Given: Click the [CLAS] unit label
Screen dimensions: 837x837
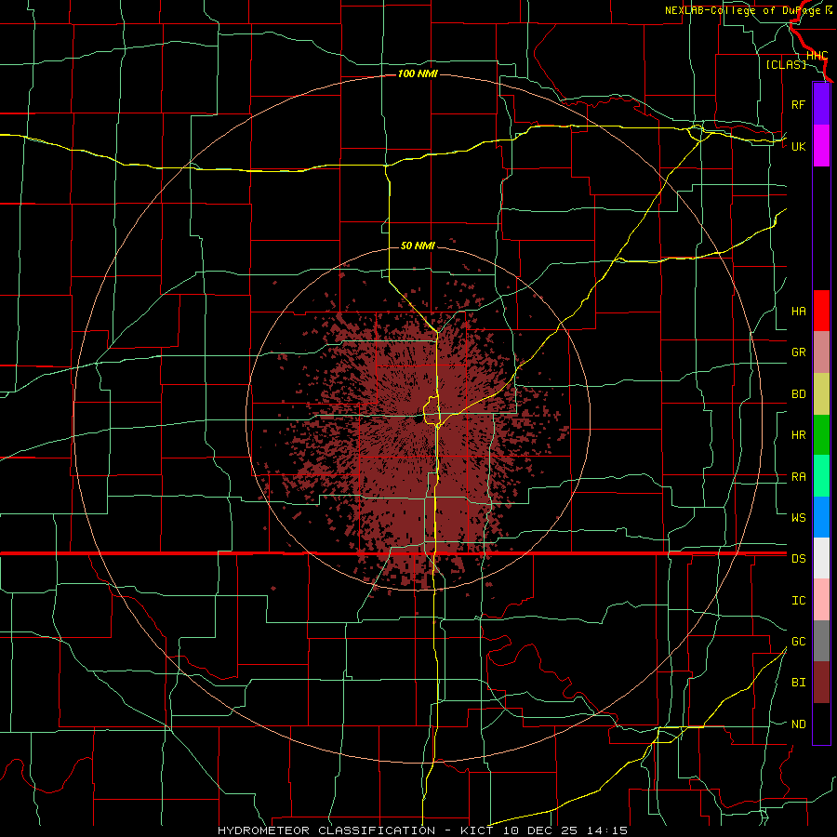Looking at the screenshot, I should point(786,64).
